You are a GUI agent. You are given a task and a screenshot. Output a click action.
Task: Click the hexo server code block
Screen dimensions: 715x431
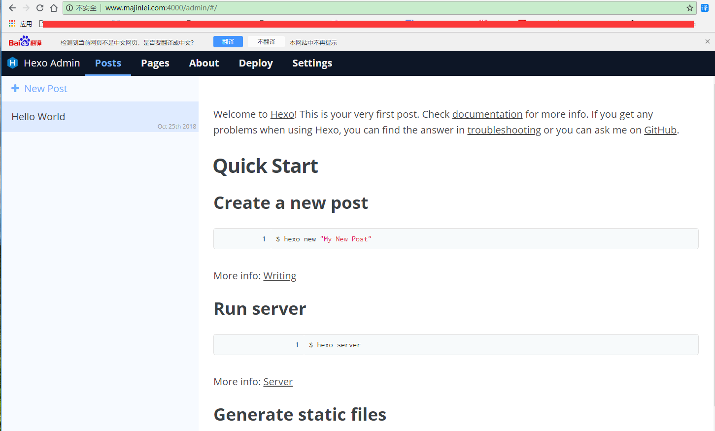pyautogui.click(x=456, y=345)
